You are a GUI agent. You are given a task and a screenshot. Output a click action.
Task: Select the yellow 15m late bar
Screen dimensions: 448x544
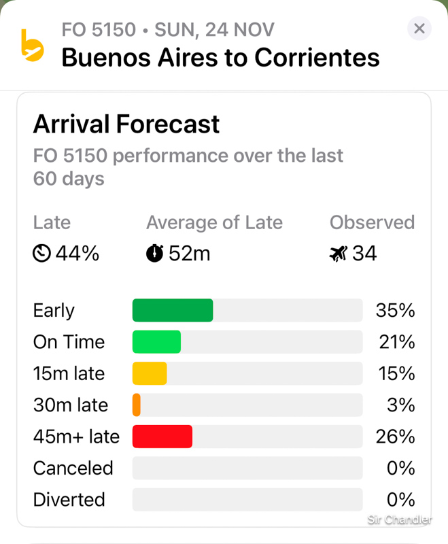point(150,373)
